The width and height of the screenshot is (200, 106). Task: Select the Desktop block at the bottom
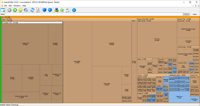click(125, 101)
